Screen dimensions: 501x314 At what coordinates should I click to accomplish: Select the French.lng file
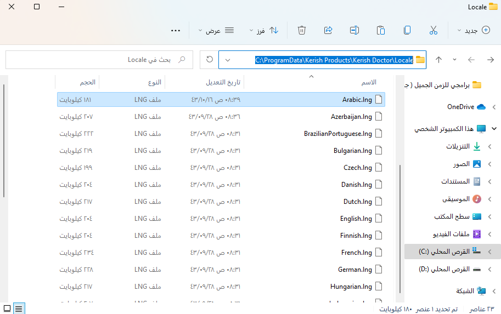pos(221,253)
